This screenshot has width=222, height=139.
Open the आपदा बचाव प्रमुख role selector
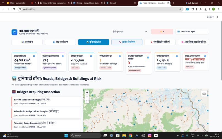coord(192,31)
